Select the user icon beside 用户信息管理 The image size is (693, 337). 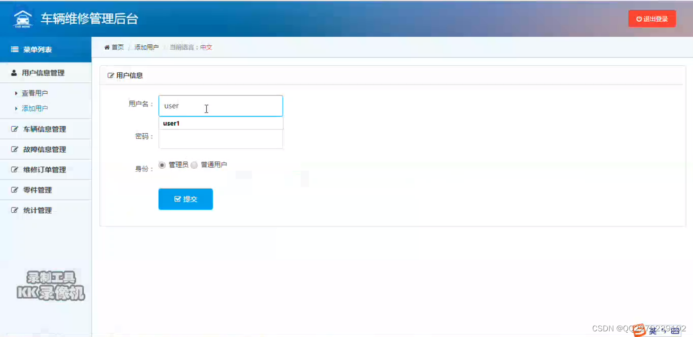14,72
